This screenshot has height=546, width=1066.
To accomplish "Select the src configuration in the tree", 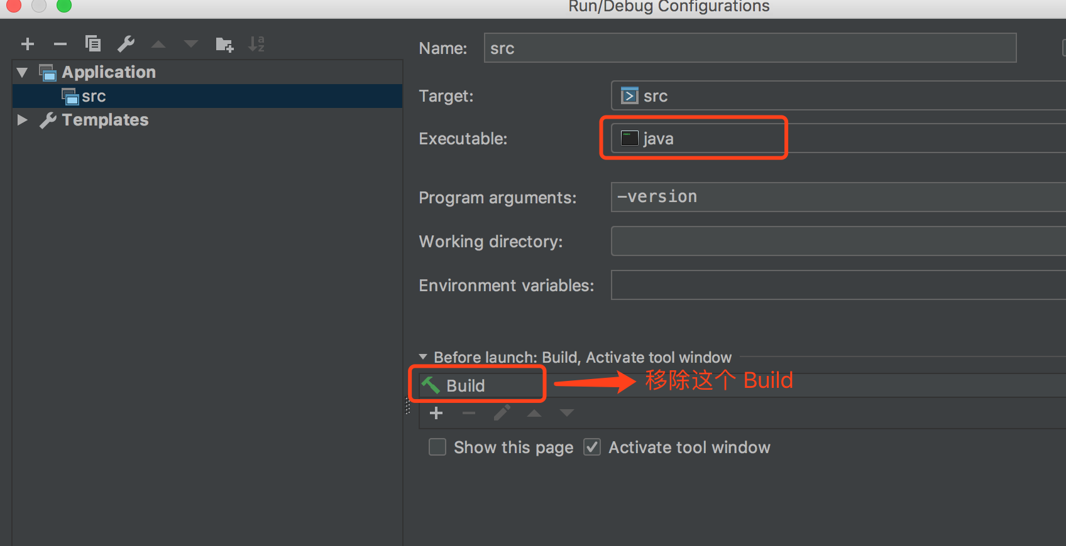I will point(207,96).
